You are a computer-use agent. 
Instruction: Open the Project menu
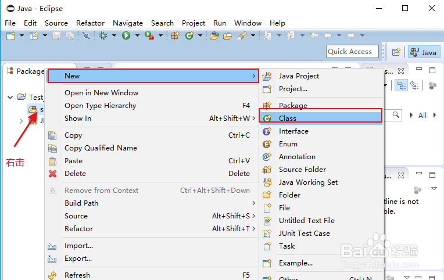point(194,23)
